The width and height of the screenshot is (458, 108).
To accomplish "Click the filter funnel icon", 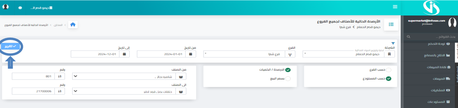I will pos(393,43).
